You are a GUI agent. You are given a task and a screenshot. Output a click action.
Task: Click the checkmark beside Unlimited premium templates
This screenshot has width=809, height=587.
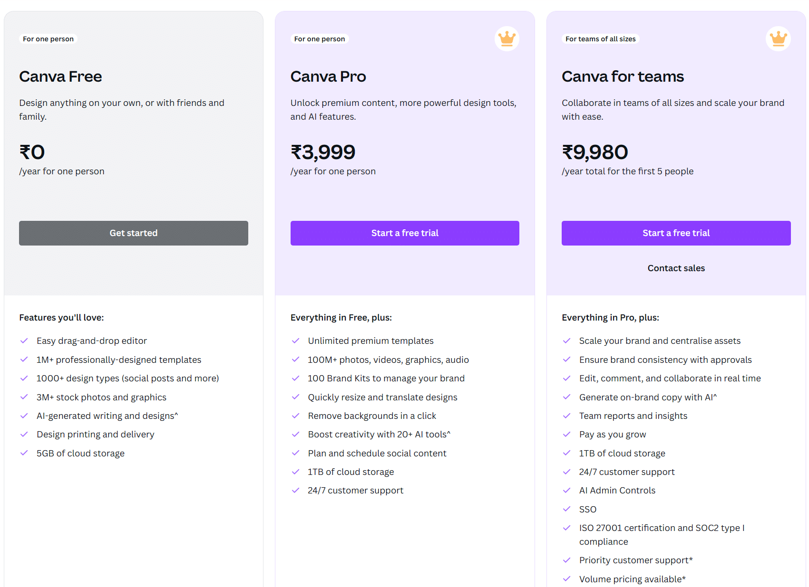pyautogui.click(x=295, y=341)
